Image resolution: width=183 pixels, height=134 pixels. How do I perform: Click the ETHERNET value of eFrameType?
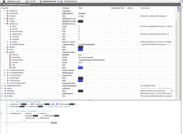[x=82, y=14]
